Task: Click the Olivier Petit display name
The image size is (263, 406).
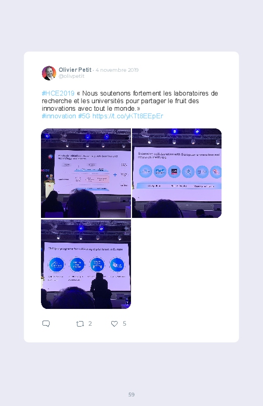Action: 75,70
